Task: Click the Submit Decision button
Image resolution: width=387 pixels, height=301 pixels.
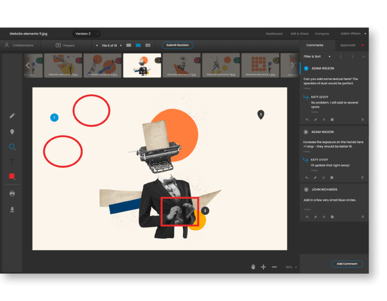Action: pos(177,45)
